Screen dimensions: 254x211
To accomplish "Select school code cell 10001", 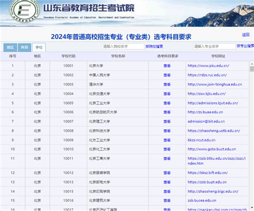I will click(x=68, y=66).
